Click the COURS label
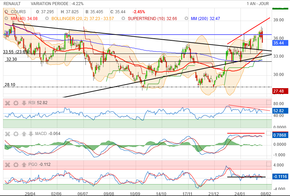Viewport: 290px width, 196px height. 18,12
